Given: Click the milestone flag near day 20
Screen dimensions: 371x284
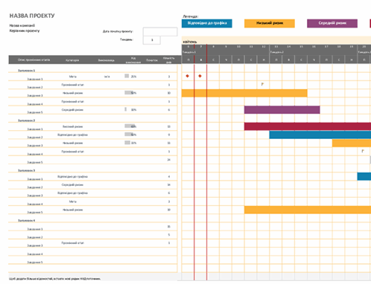Looking at the screenshot, I should tap(363, 151).
